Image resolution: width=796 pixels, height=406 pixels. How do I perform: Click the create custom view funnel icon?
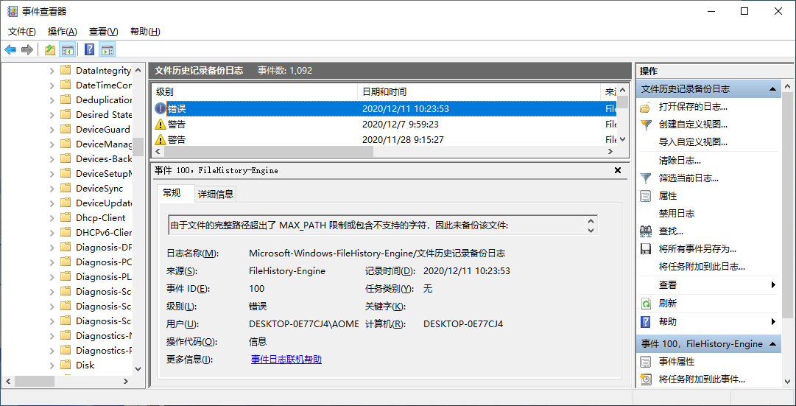point(645,125)
